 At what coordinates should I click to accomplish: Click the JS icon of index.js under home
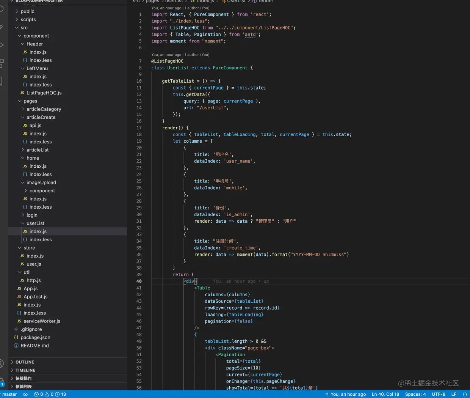pyautogui.click(x=25, y=166)
